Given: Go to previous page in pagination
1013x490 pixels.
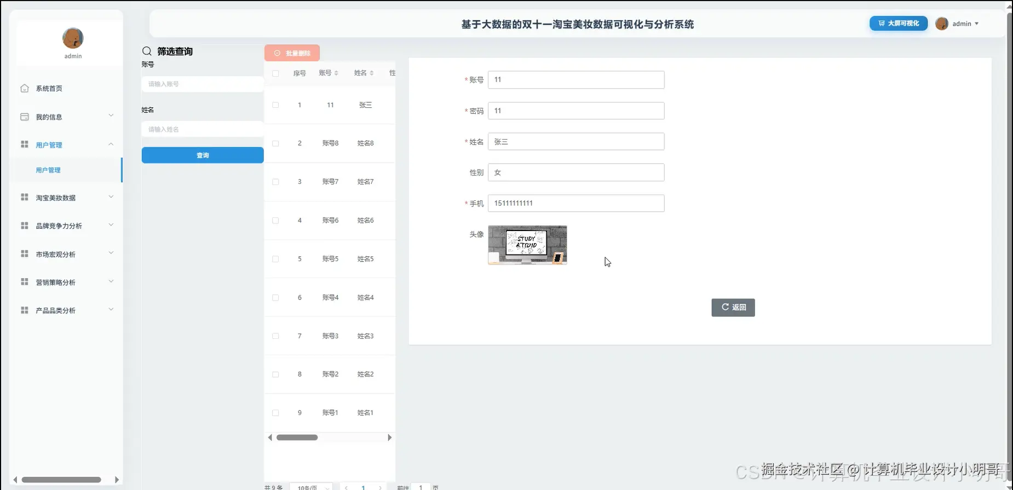Looking at the screenshot, I should pyautogui.click(x=346, y=487).
